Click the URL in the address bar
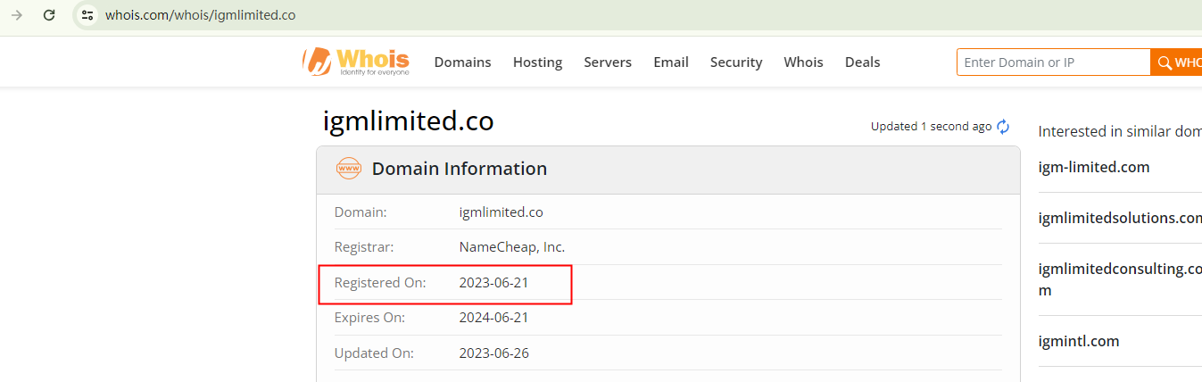Image resolution: width=1202 pixels, height=382 pixels. click(201, 15)
